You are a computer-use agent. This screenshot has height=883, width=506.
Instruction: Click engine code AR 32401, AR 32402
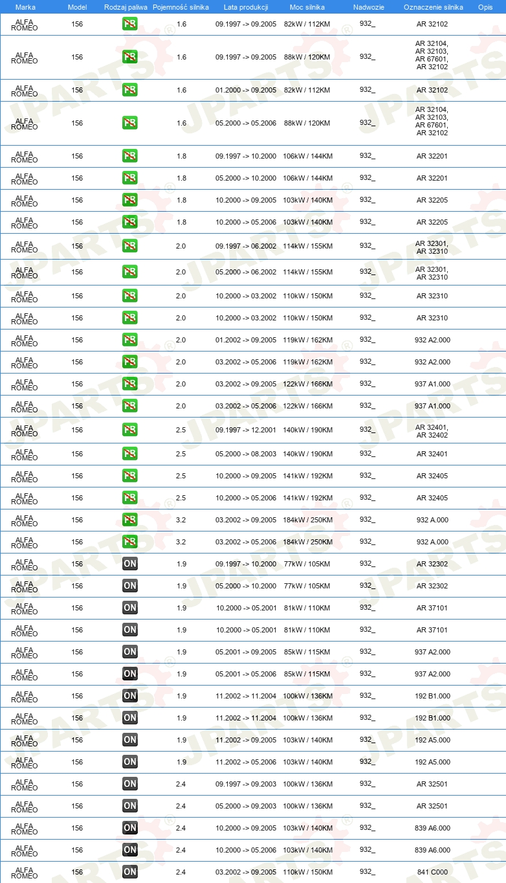pyautogui.click(x=432, y=431)
